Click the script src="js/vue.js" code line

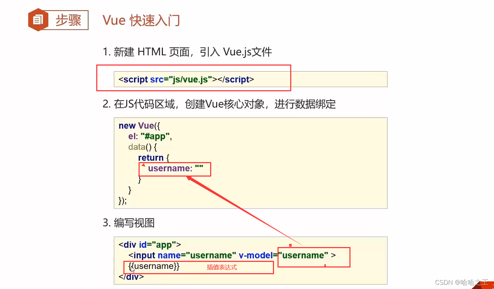tap(186, 79)
